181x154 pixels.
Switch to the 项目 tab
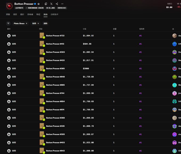tap(15, 14)
